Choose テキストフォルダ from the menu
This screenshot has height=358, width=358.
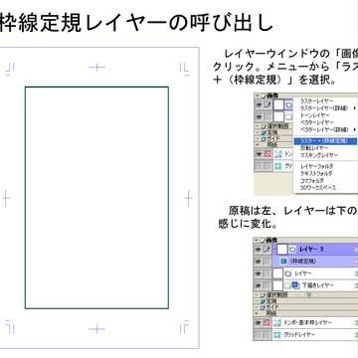[x=316, y=173]
